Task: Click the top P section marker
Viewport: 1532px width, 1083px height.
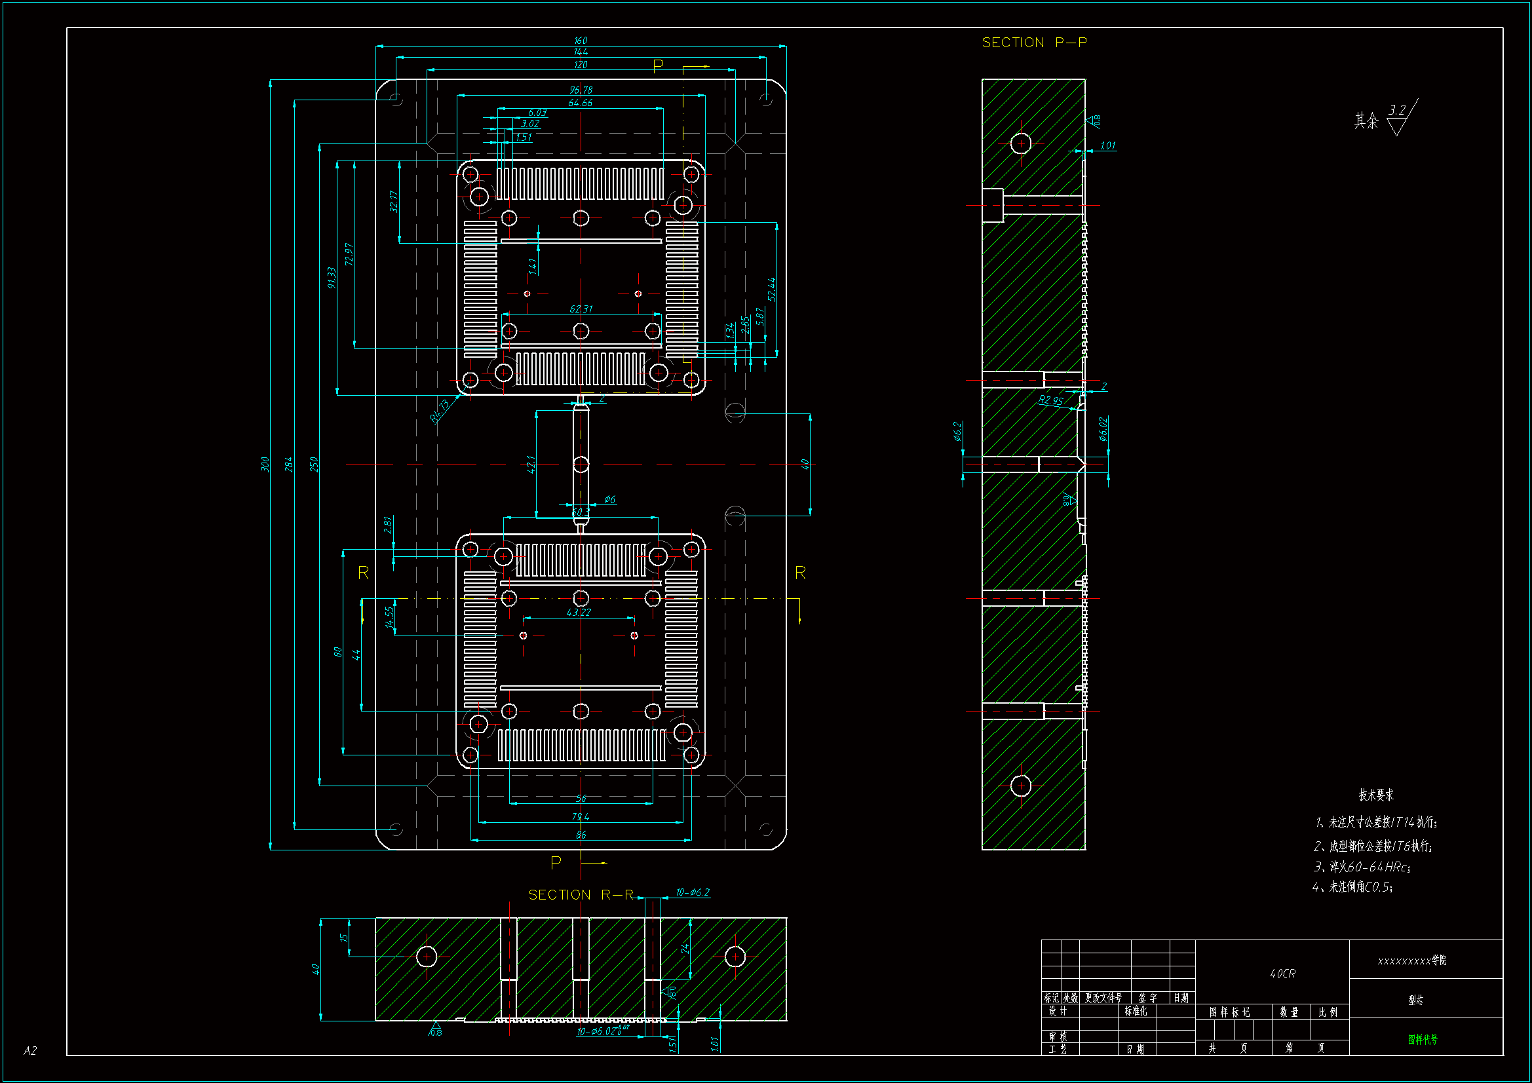Action: tap(658, 66)
